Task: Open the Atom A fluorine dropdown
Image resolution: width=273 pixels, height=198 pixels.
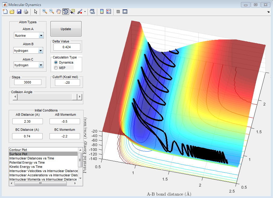Action: click(41, 36)
